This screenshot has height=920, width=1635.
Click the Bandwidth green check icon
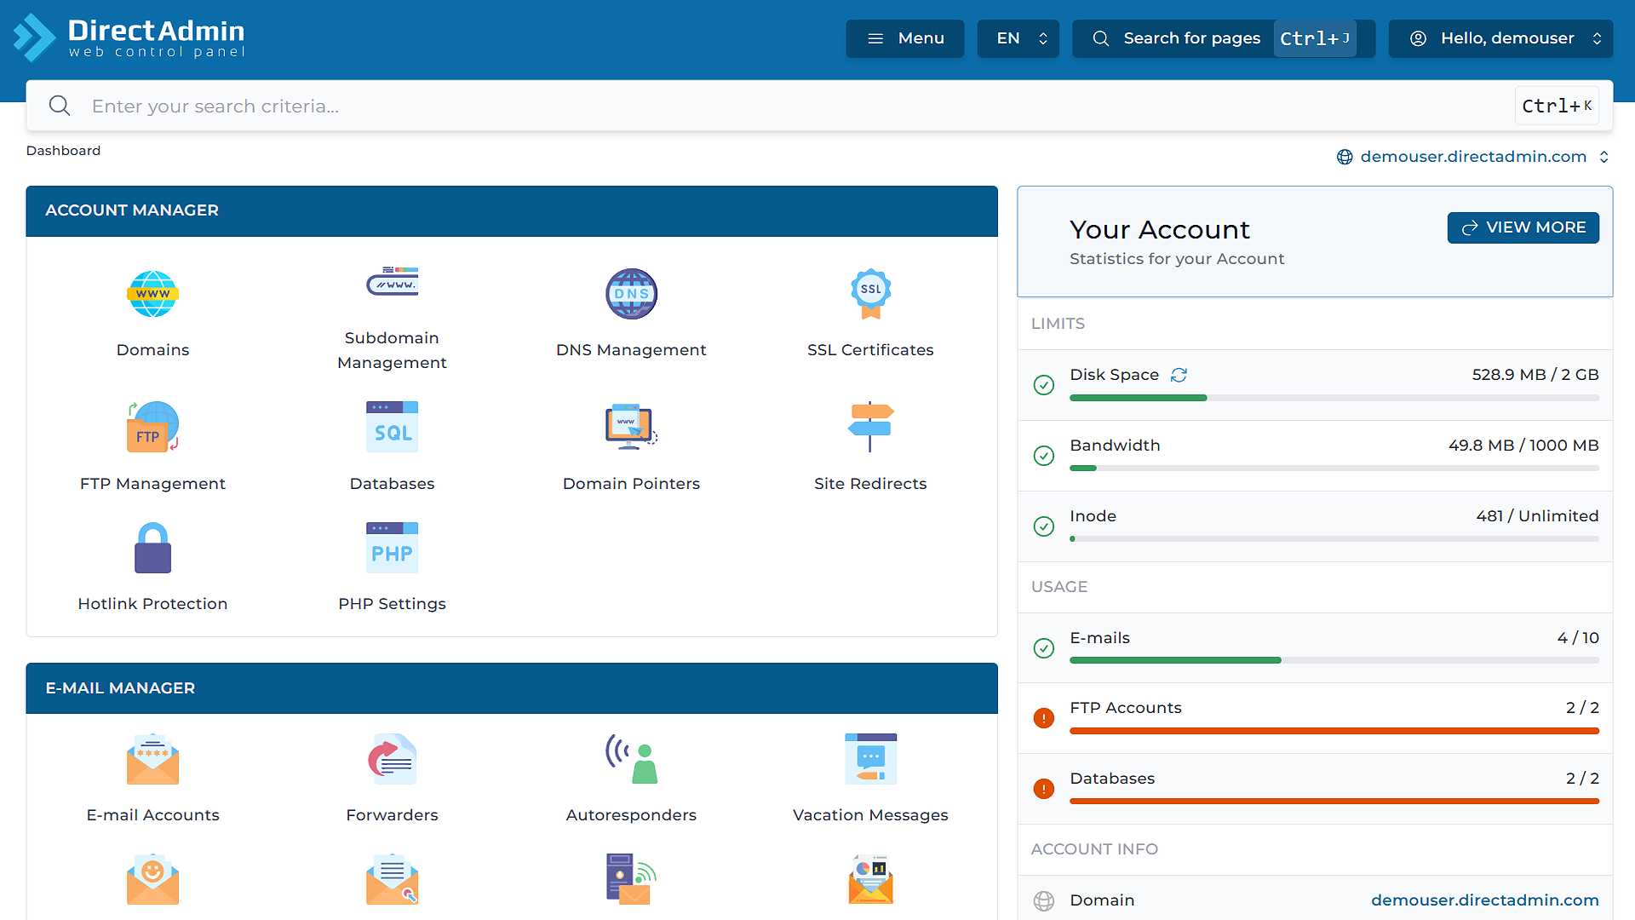coord(1043,456)
